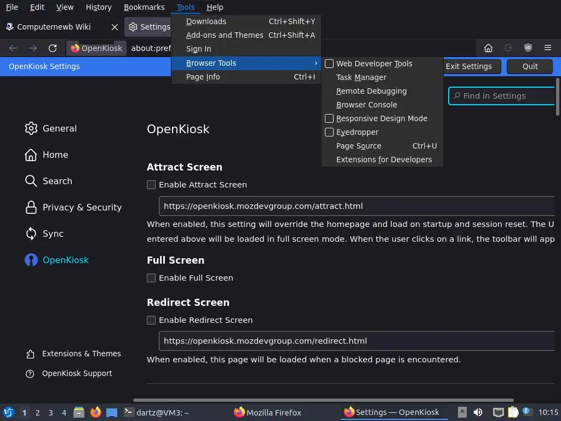561x421 pixels.
Task: Expand Browser Tools submenu
Action: pos(246,63)
